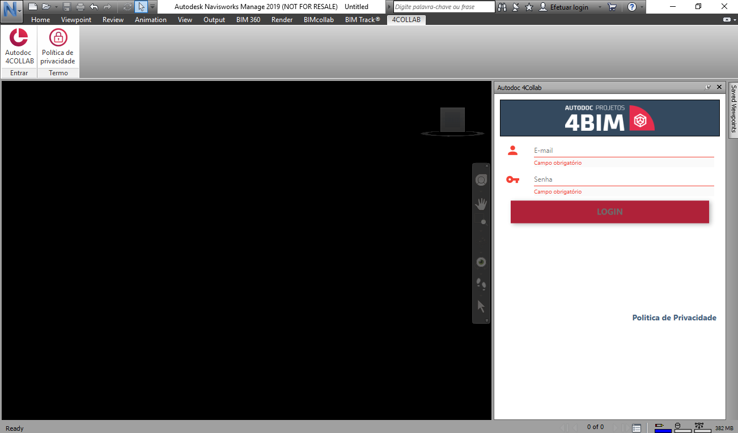Open the Saved Viewpoints side tab
The height and width of the screenshot is (433, 738).
[733, 109]
